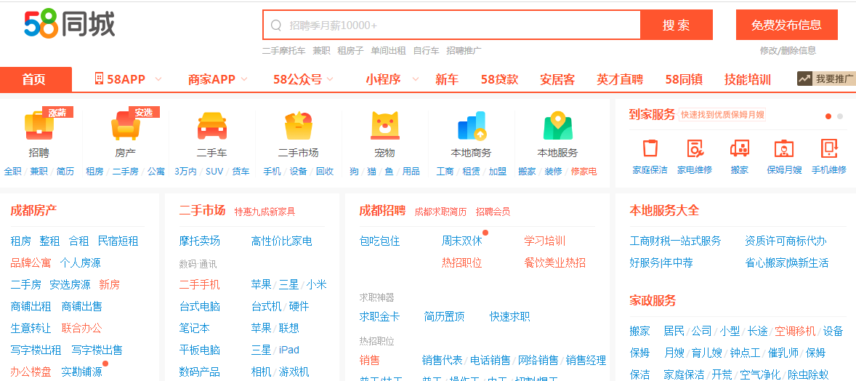Click the SUV link under 二手车
856x381 pixels.
coord(214,171)
